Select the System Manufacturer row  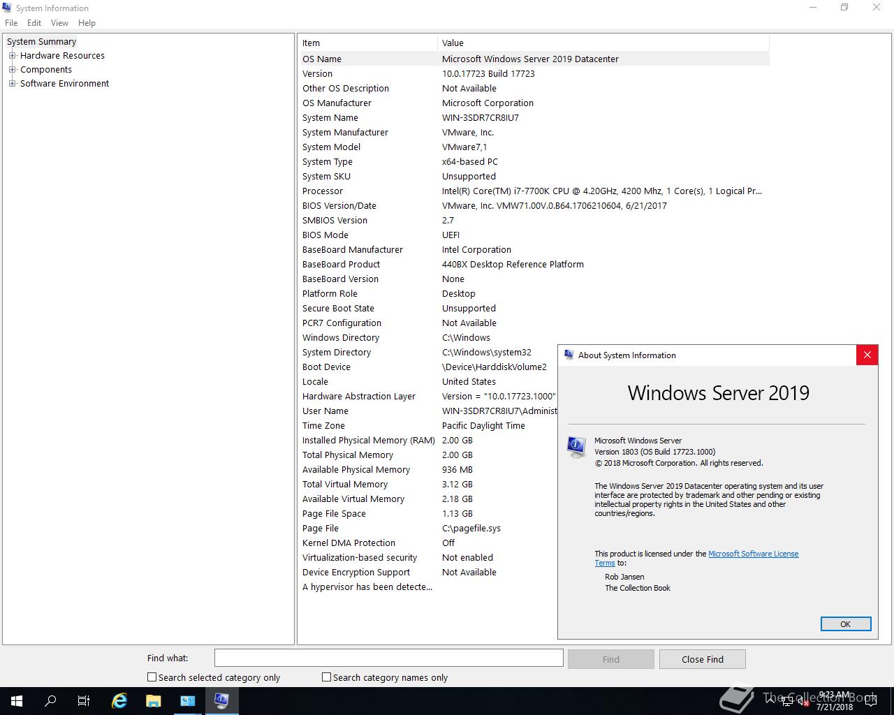[534, 132]
